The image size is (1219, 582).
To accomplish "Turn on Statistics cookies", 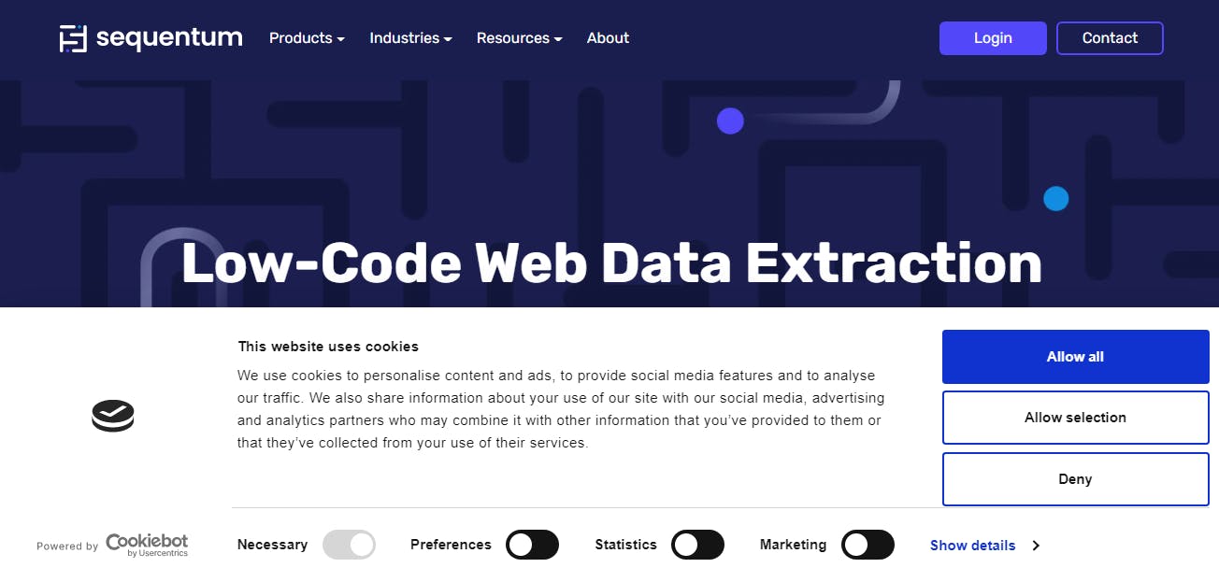I will click(x=697, y=545).
